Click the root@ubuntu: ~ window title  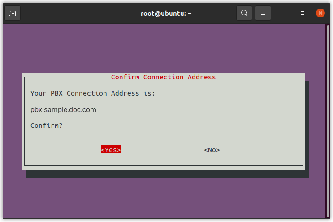(x=166, y=13)
